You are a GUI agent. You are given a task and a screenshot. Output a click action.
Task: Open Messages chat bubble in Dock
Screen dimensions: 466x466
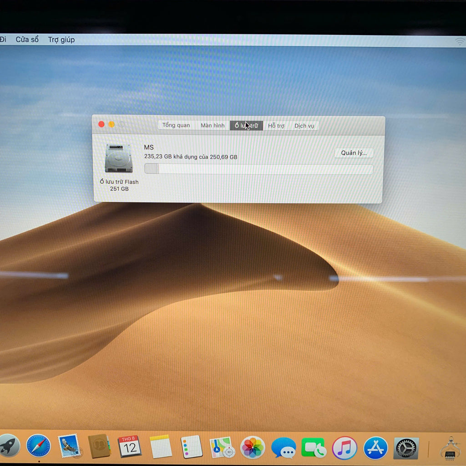tap(284, 448)
